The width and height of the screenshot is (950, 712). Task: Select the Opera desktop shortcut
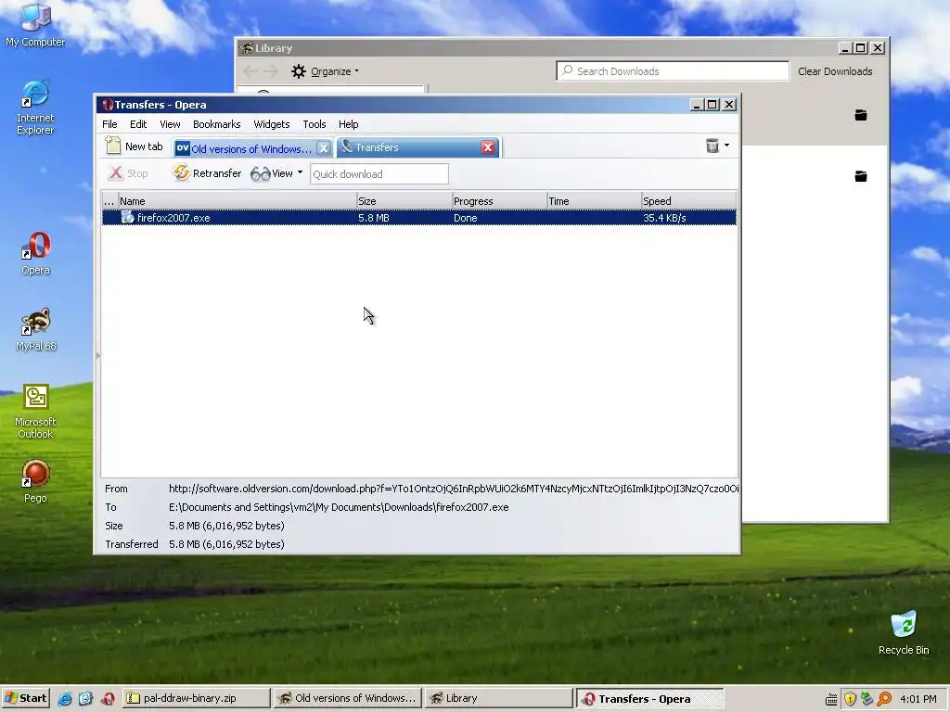pyautogui.click(x=35, y=253)
